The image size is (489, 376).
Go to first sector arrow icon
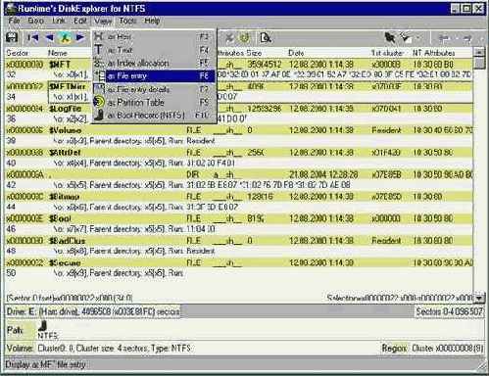(32, 37)
